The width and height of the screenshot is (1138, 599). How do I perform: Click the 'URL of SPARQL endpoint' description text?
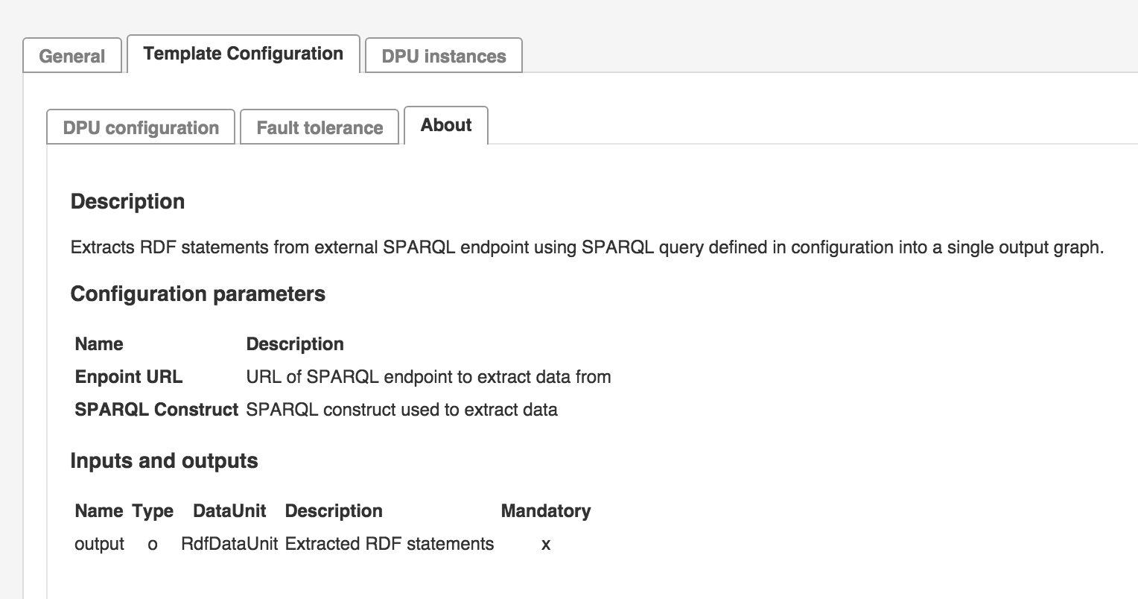point(428,376)
